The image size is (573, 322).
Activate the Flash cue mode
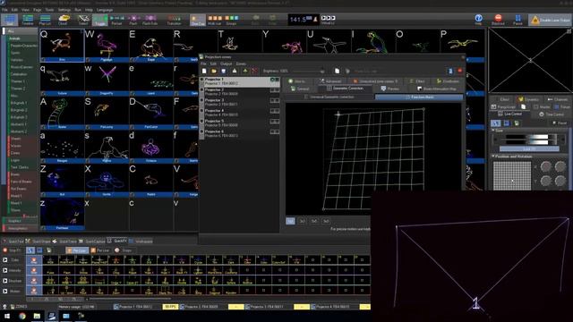(133, 20)
